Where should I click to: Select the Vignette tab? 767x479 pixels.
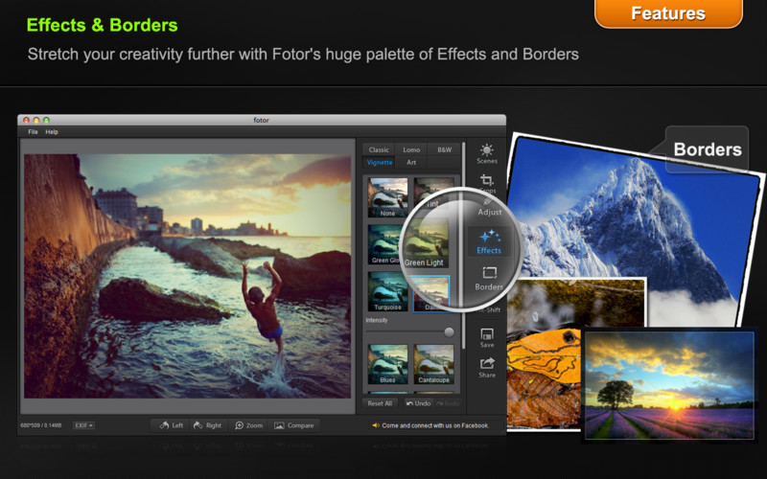pyautogui.click(x=379, y=162)
